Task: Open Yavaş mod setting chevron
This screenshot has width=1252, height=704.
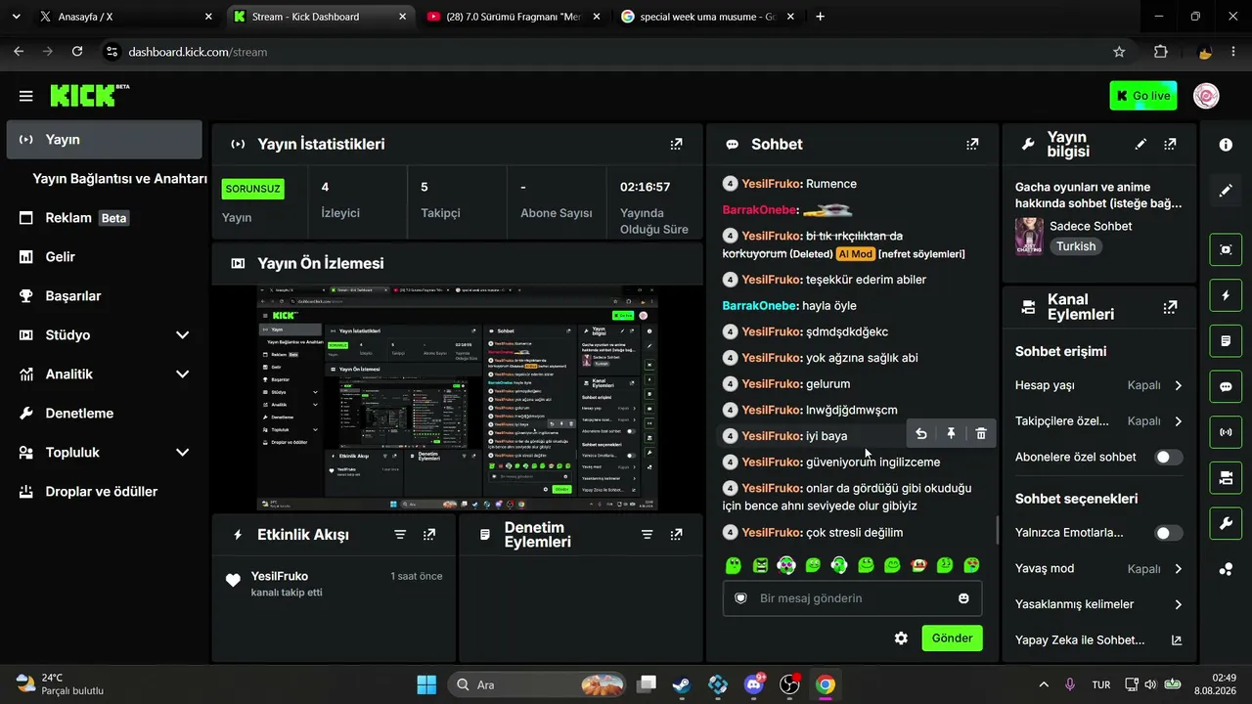Action: point(1178,569)
